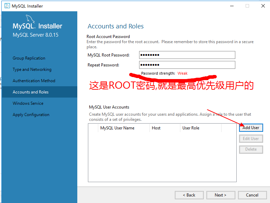This screenshot has width=270, height=203.
Task: Select the Authentication Method step
Action: (34, 81)
